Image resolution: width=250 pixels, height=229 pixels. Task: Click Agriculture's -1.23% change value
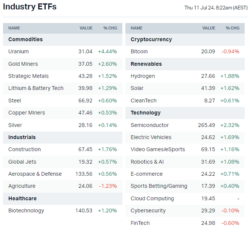click(x=107, y=186)
